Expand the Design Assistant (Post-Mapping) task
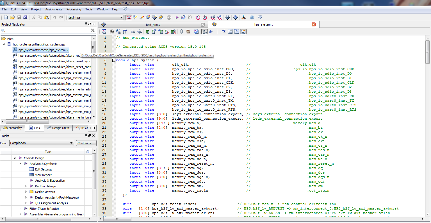 pos(26,197)
